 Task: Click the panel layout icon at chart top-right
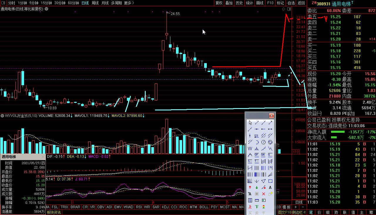point(289,9)
